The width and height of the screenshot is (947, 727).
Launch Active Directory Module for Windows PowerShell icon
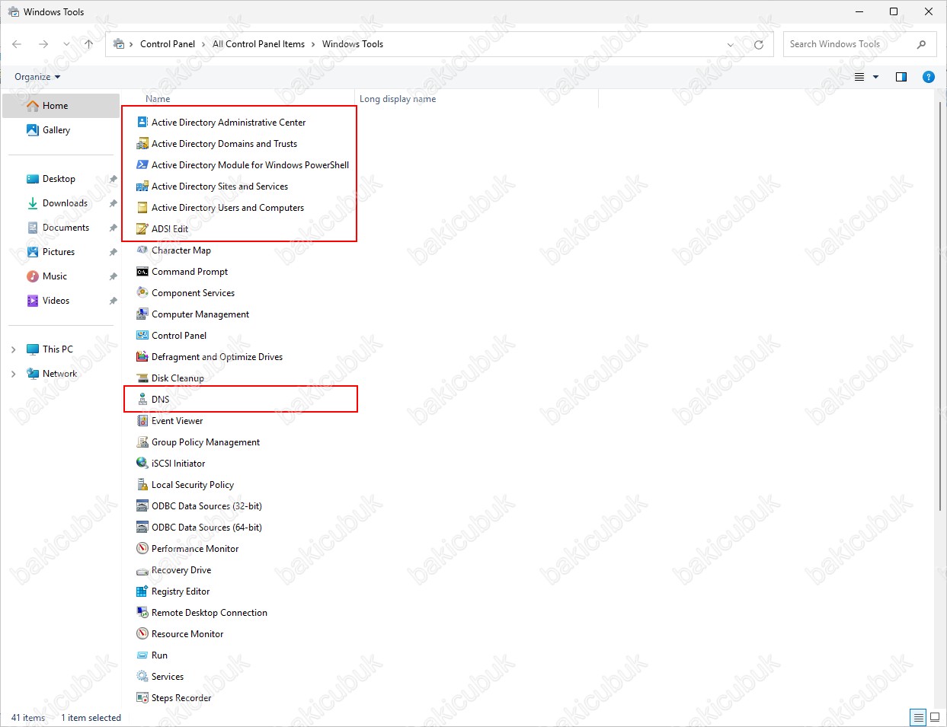click(x=142, y=164)
